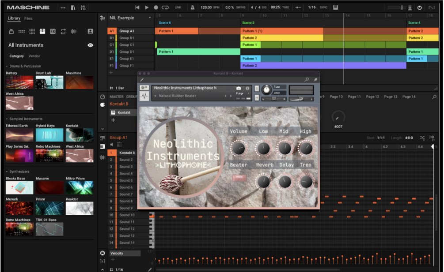Click the Velocity lane label
The height and width of the screenshot is (272, 444).
pos(125,253)
